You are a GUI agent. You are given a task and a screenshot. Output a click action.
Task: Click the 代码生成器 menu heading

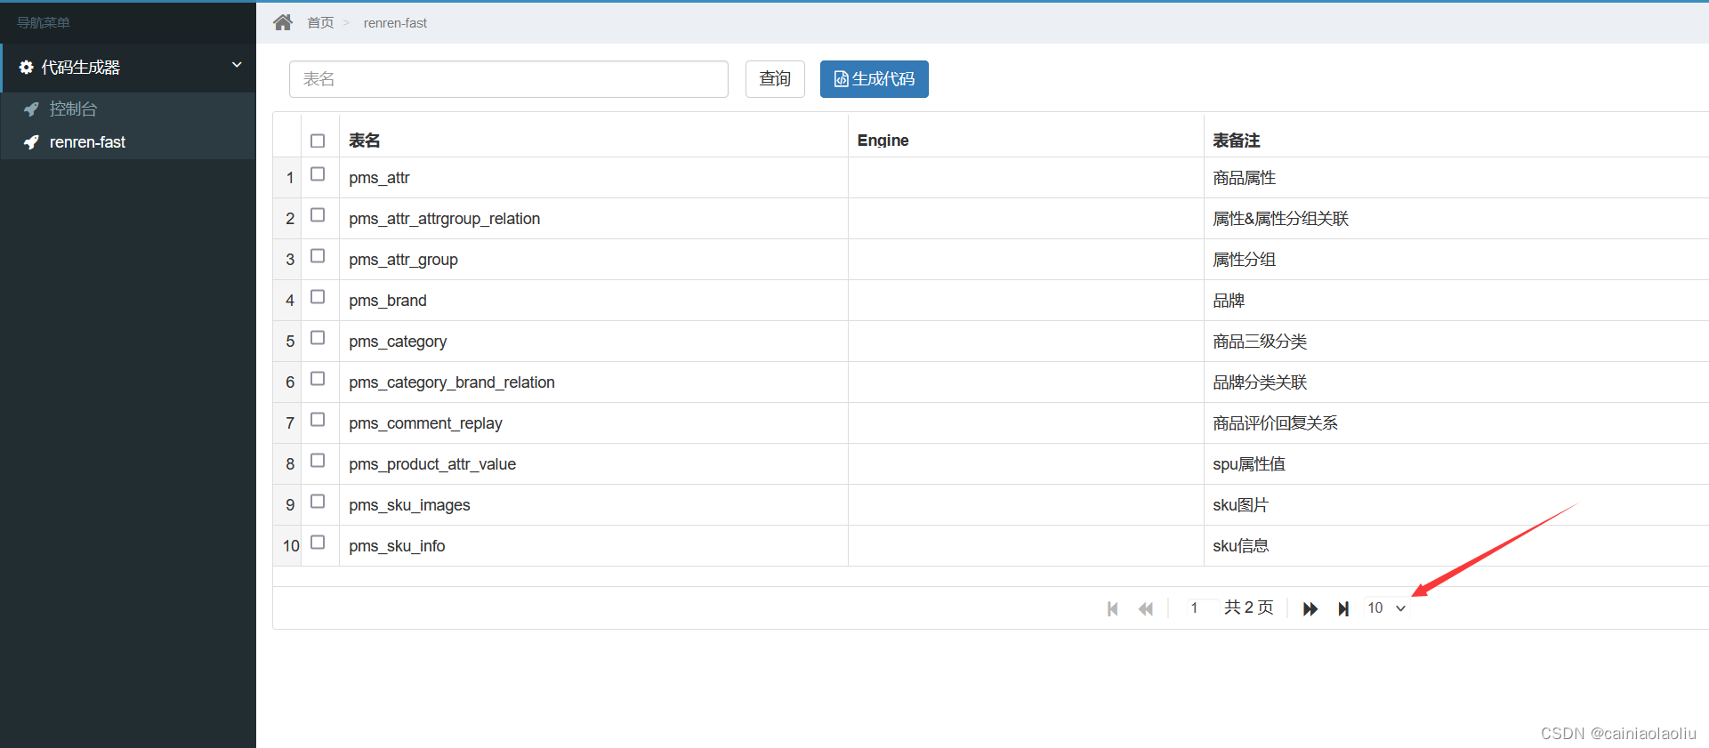coord(128,68)
